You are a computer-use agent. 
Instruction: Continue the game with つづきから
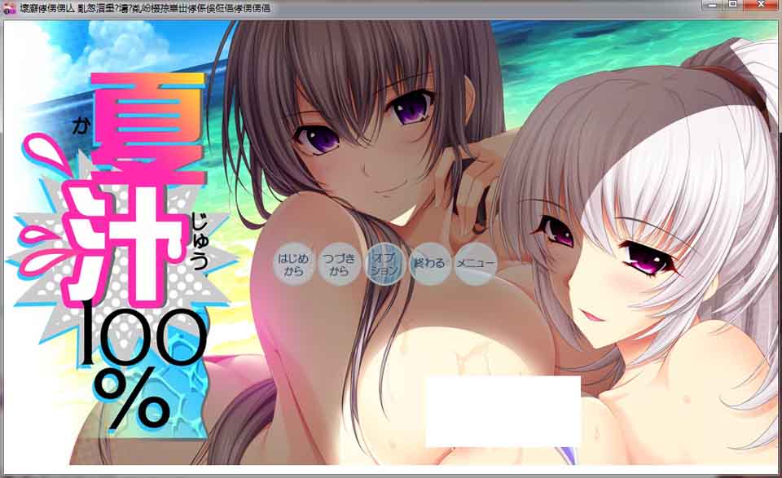point(339,264)
